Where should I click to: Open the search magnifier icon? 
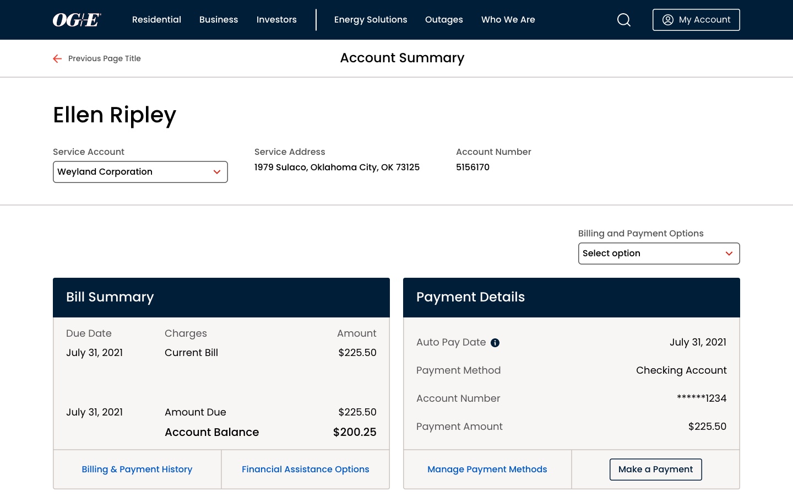click(x=624, y=20)
